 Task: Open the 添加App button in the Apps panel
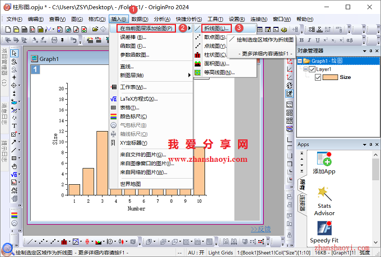click(x=324, y=163)
